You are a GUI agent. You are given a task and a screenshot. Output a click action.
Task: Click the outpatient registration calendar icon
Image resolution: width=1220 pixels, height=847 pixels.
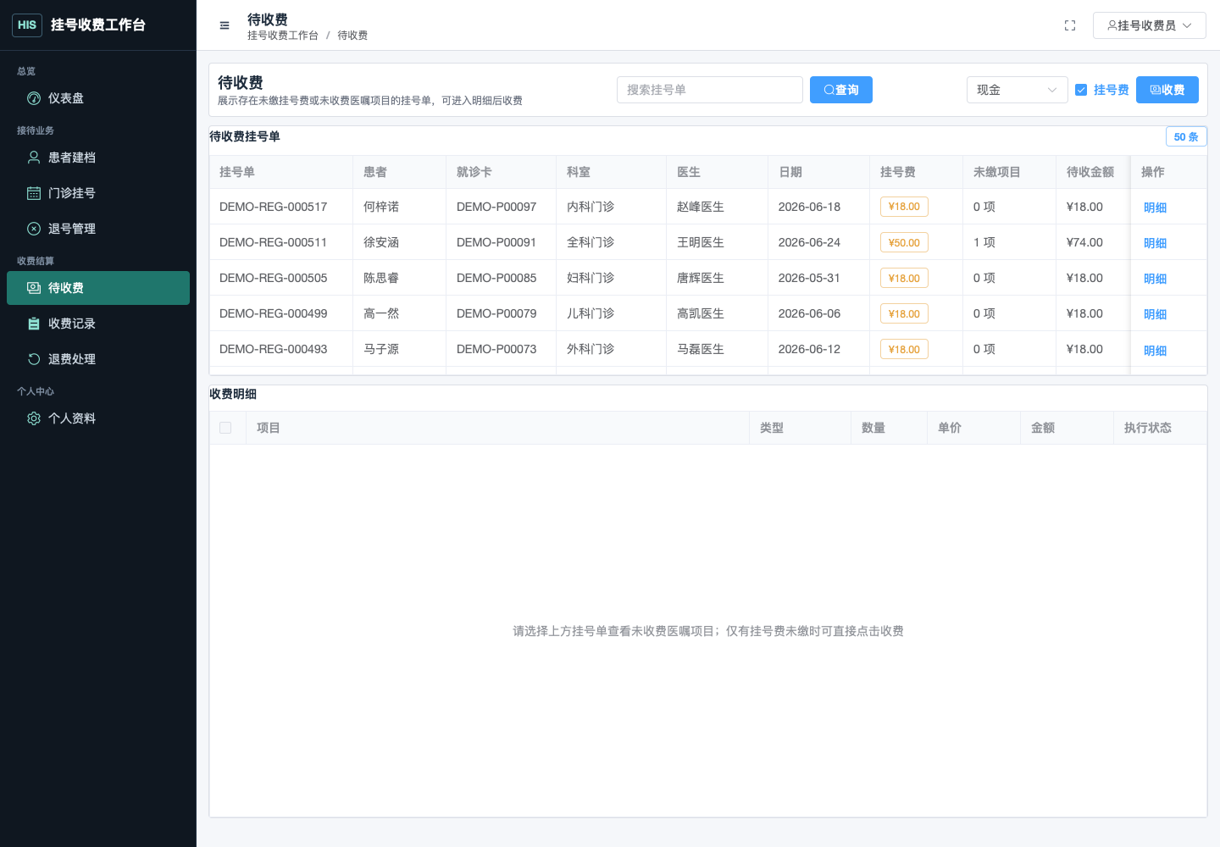click(34, 193)
